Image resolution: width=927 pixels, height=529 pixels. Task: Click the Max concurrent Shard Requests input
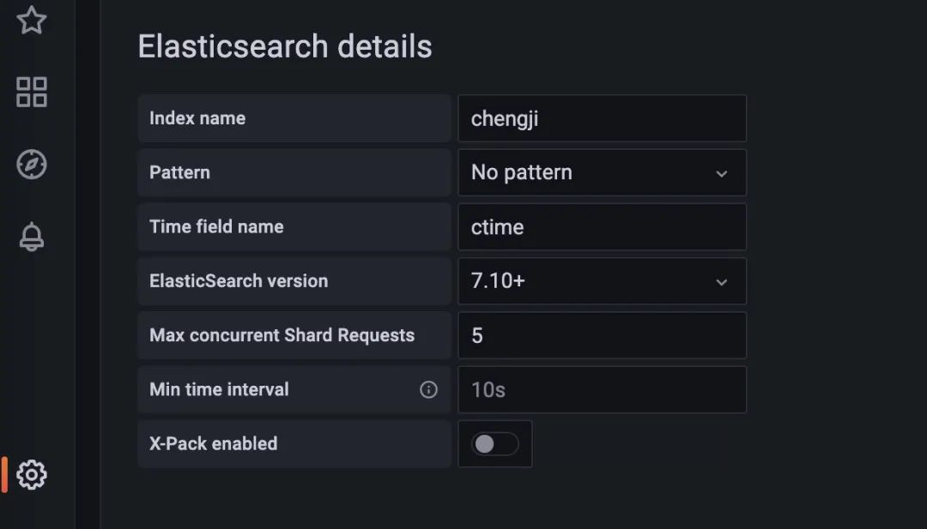(602, 335)
